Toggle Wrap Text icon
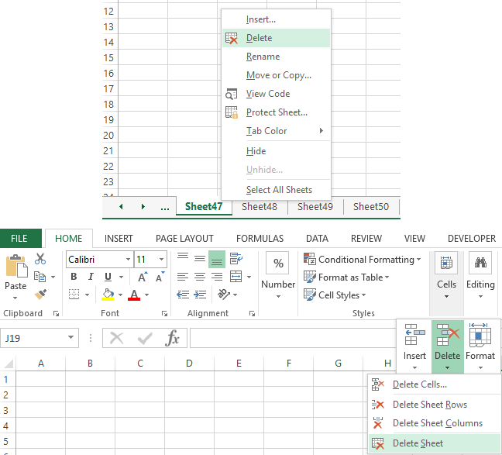Viewport: 502px width, 455px height. (x=236, y=259)
